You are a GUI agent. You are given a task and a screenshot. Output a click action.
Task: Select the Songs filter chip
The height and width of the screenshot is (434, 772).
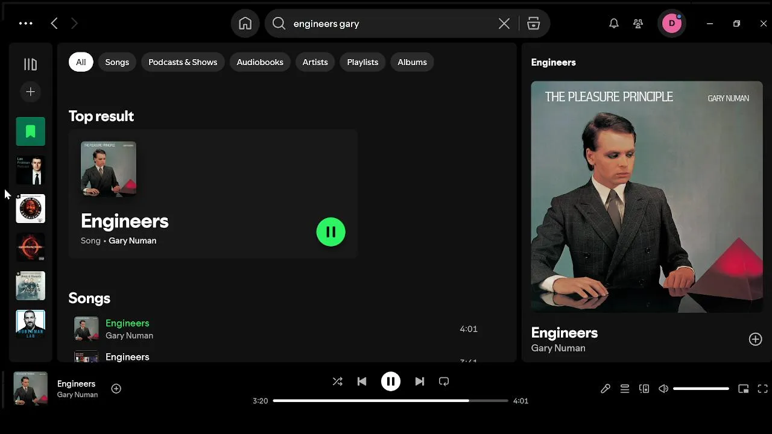point(117,62)
